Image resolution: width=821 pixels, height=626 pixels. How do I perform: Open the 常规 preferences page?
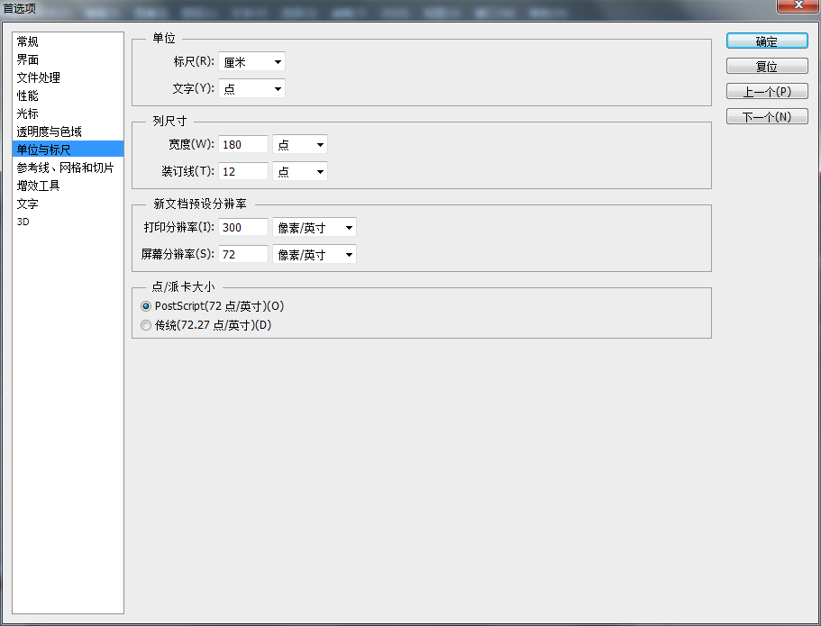(27, 41)
